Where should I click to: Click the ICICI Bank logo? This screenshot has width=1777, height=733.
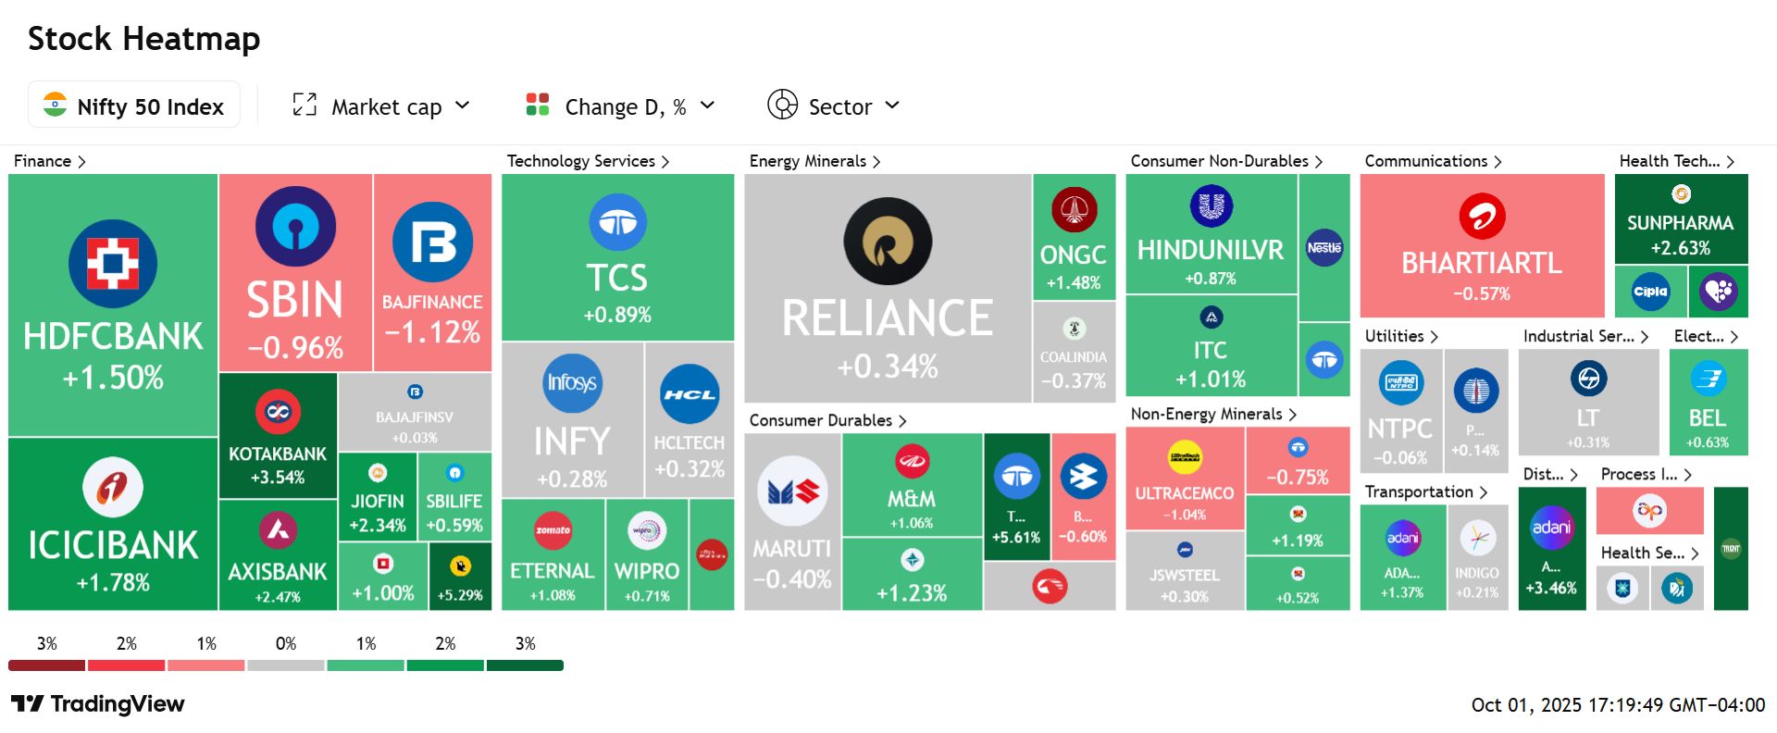[113, 487]
